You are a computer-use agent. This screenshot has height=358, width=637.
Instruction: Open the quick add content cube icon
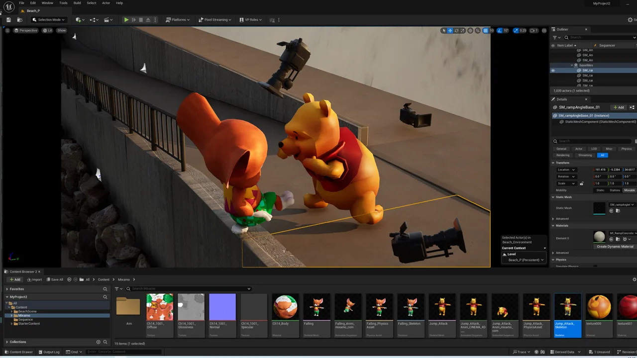click(x=80, y=20)
